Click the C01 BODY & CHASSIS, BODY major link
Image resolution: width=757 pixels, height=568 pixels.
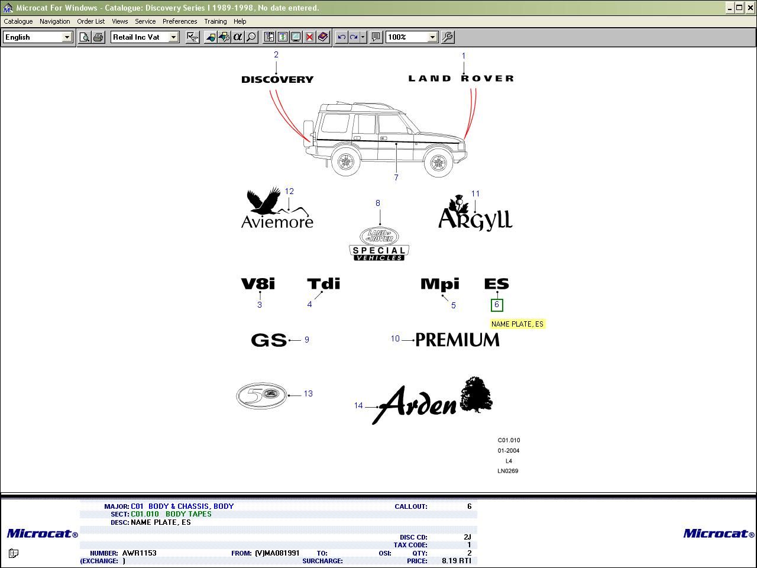(182, 506)
